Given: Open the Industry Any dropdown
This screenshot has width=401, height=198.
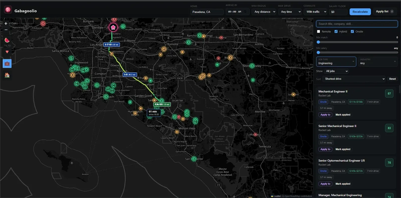Looking at the screenshot, I should point(378,61).
